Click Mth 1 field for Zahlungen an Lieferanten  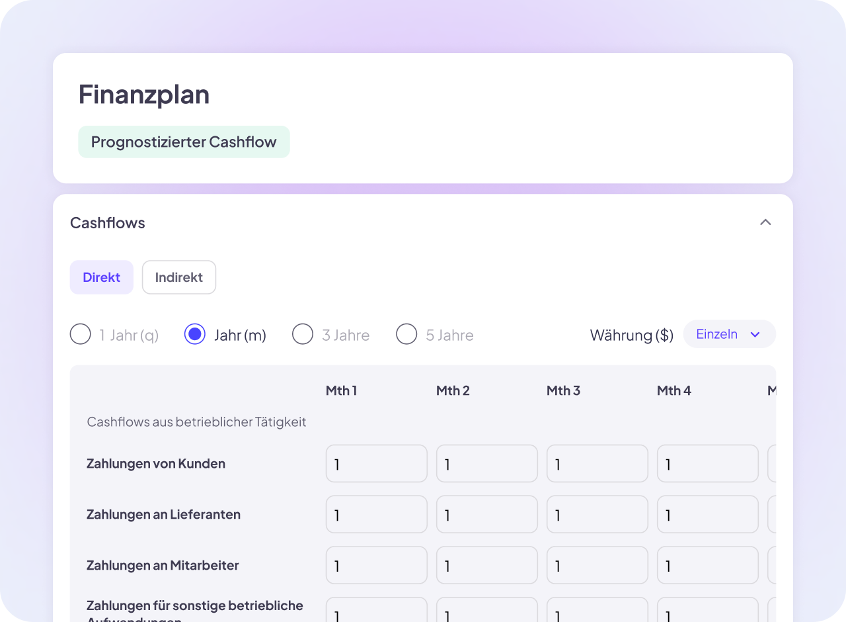(x=377, y=514)
